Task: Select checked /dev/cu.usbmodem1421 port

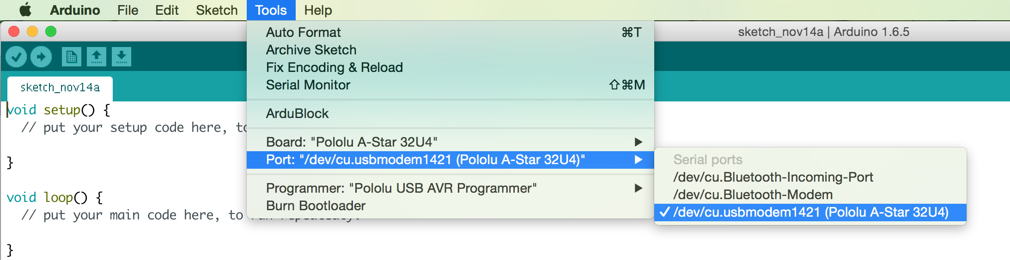Action: tap(810, 213)
